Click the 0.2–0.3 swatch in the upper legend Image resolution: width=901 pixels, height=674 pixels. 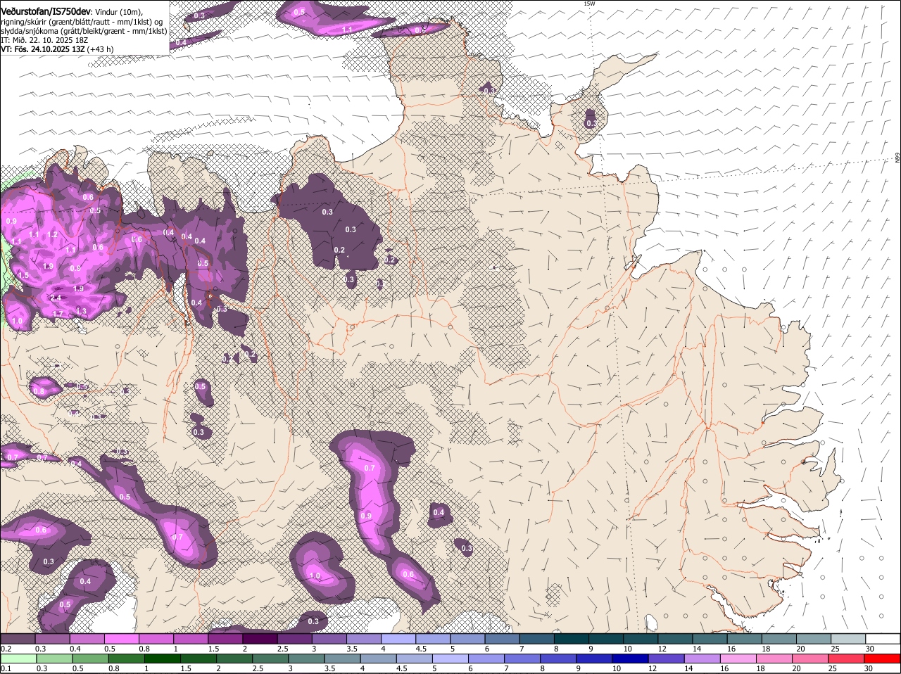(18, 639)
